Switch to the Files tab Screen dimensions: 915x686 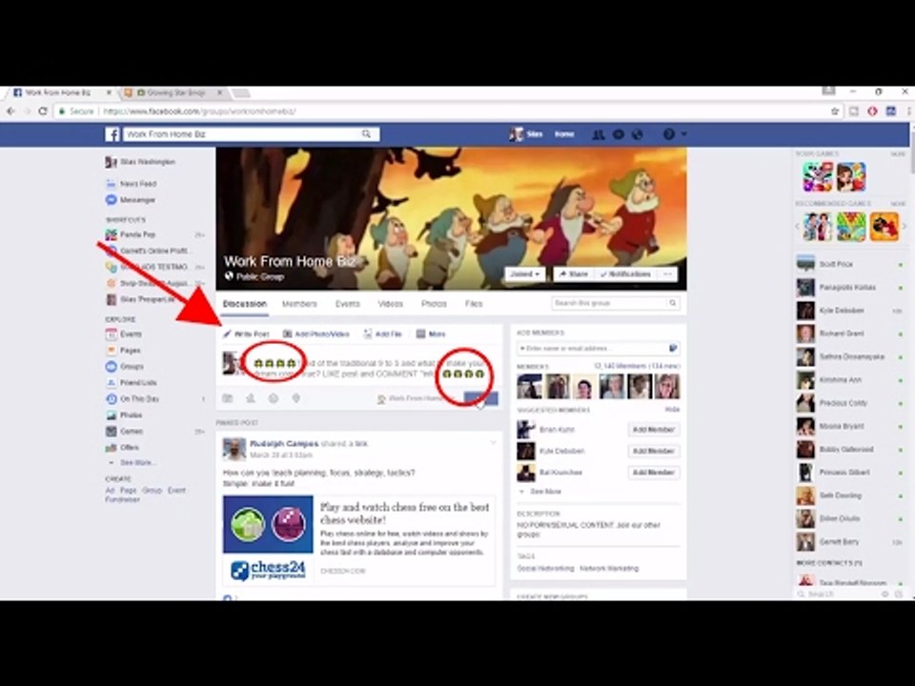pyautogui.click(x=474, y=304)
